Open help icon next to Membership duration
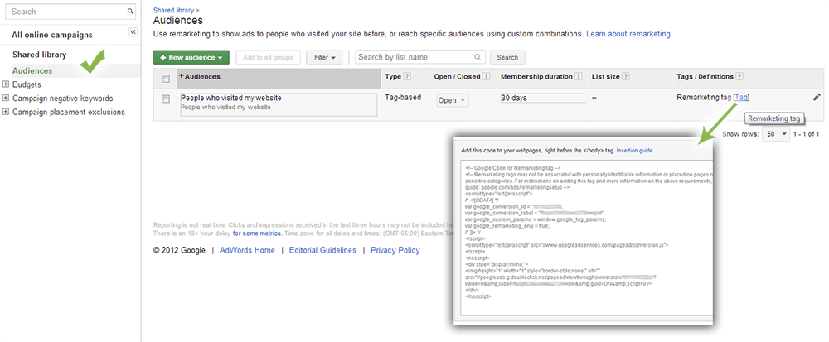This screenshot has width=829, height=342. point(579,77)
